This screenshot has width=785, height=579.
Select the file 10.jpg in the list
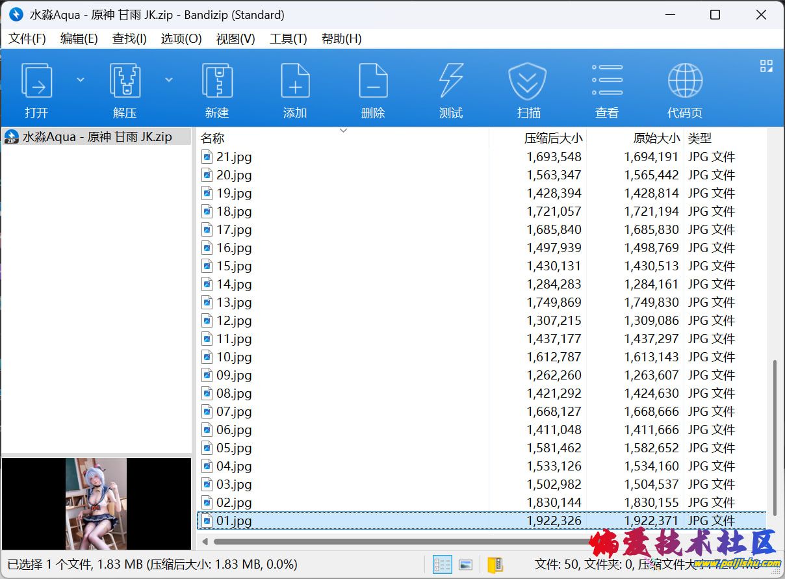pos(234,357)
